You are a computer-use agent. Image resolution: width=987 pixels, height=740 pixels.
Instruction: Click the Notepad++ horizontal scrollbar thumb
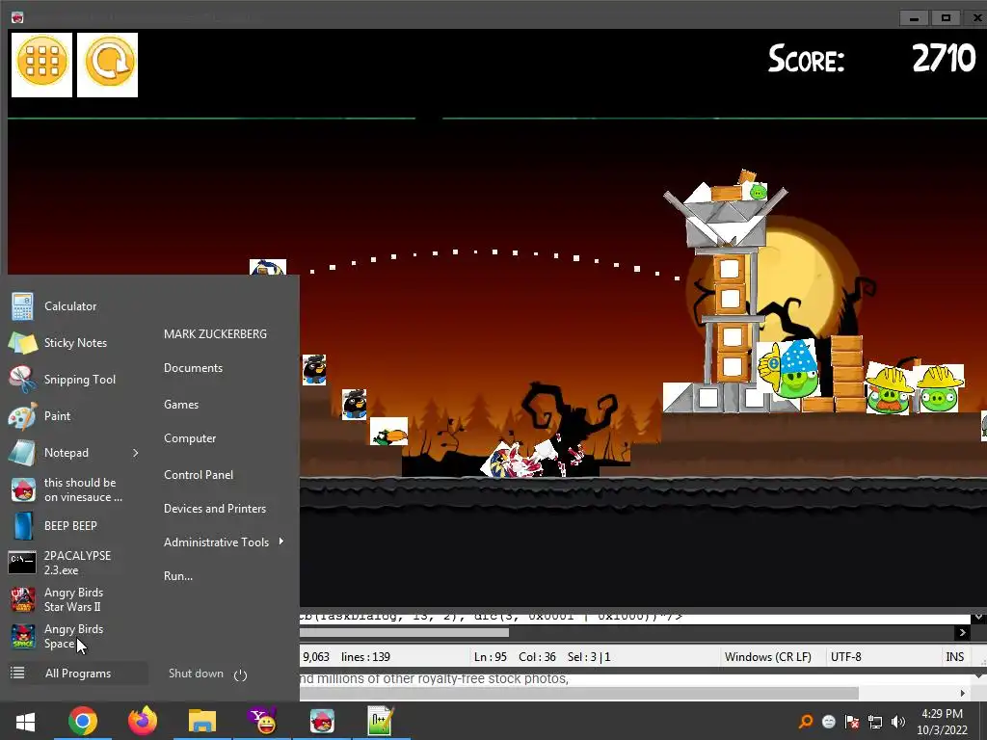(404, 632)
